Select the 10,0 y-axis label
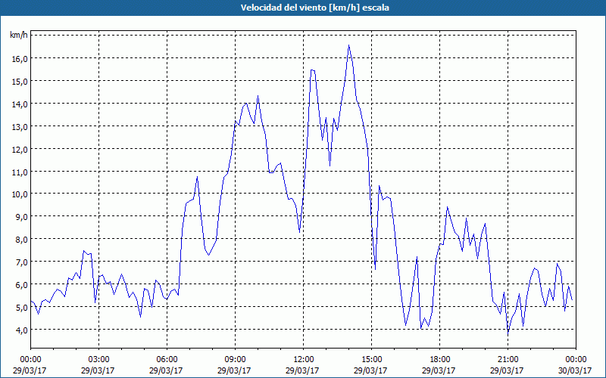Screen dimensions: 606x378 coord(20,194)
